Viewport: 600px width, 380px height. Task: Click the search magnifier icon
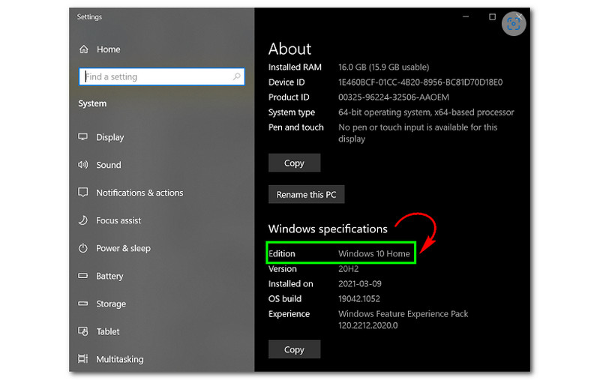pyautogui.click(x=236, y=76)
